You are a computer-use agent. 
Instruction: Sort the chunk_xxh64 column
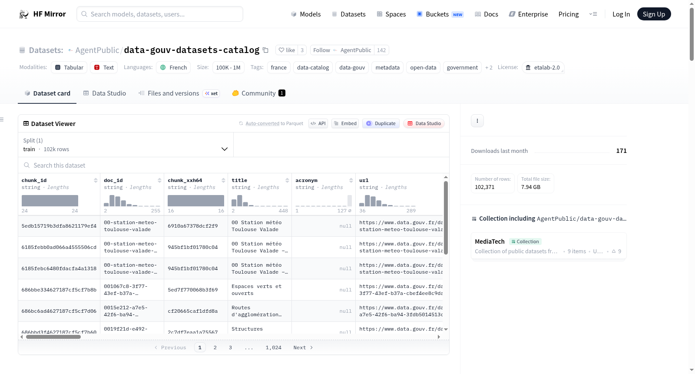(x=223, y=180)
